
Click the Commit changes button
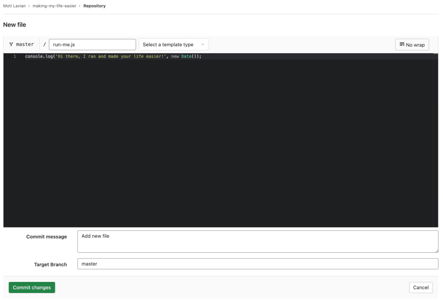(32, 287)
